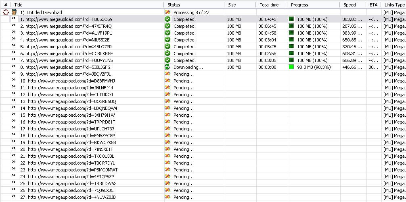The image size is (406, 202).
Task: Select link 2 megaupload 47XITR4Q
Action: 66,26
